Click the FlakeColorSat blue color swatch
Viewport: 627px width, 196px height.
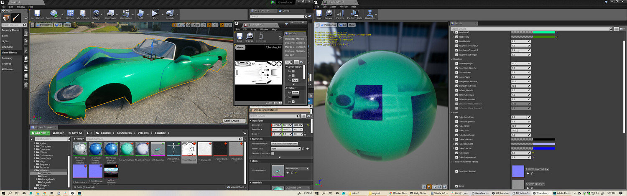pyautogui.click(x=543, y=148)
